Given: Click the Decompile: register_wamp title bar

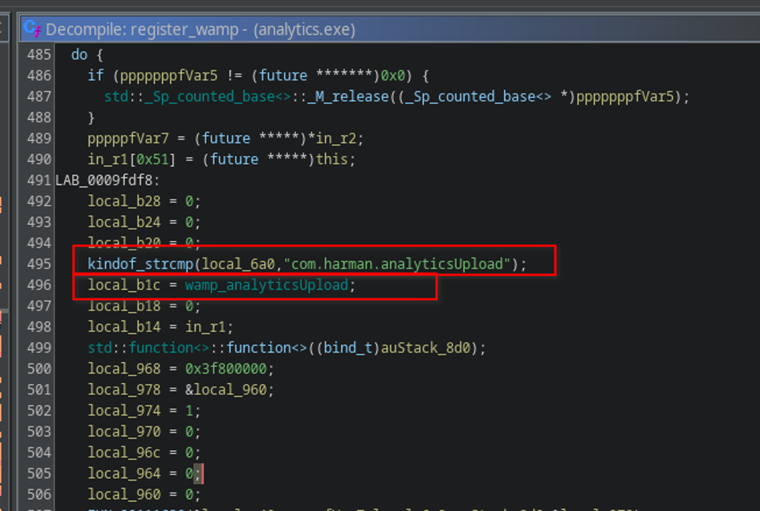Looking at the screenshot, I should point(200,30).
